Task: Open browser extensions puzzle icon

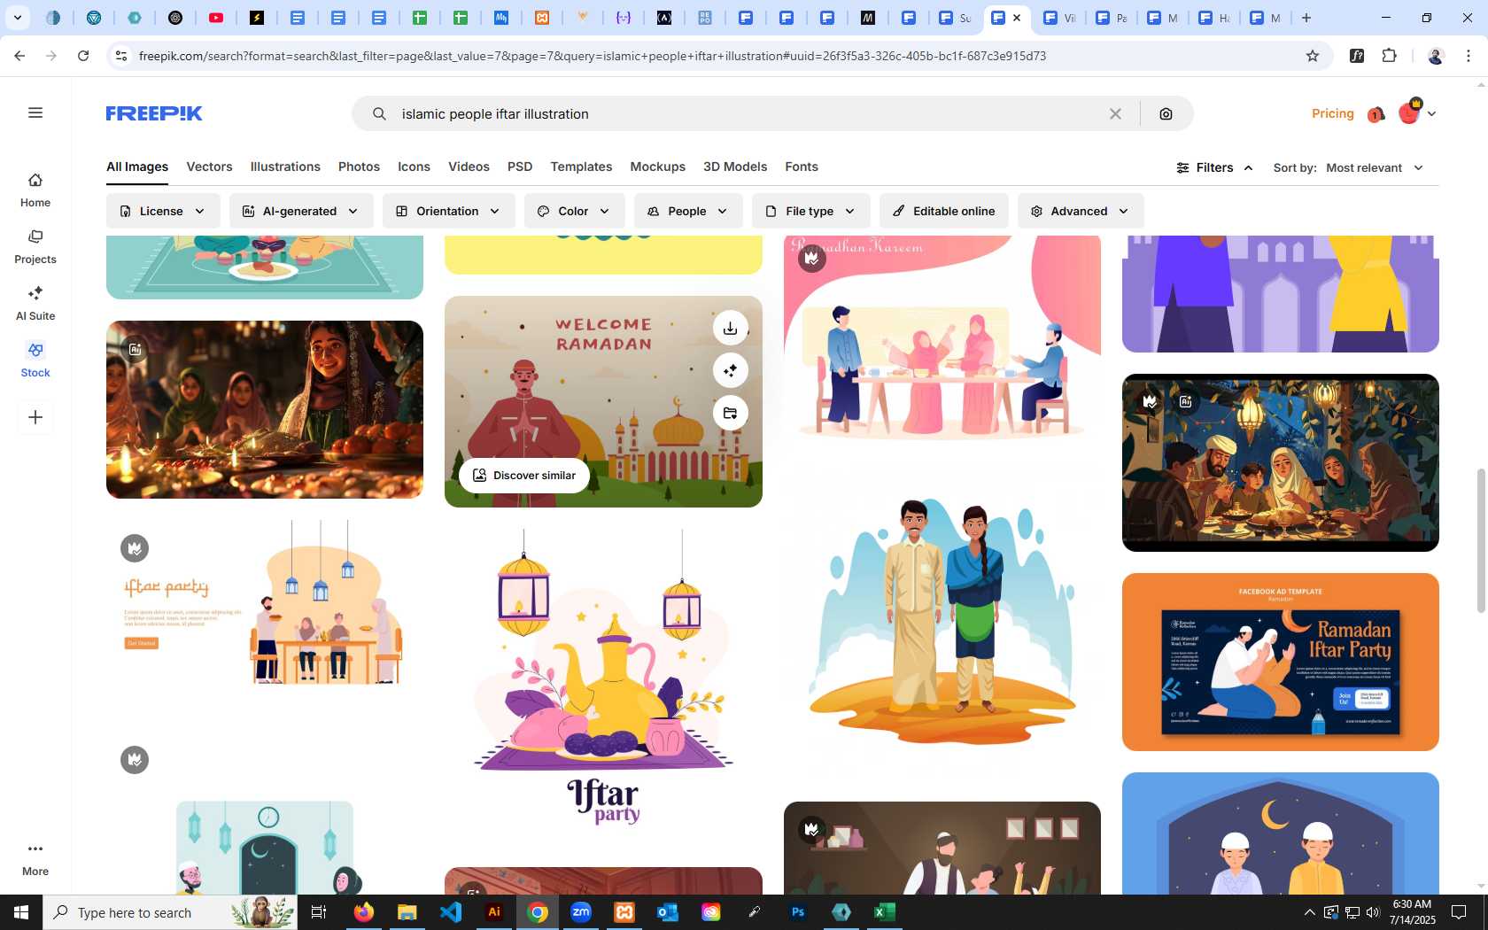Action: click(x=1389, y=56)
